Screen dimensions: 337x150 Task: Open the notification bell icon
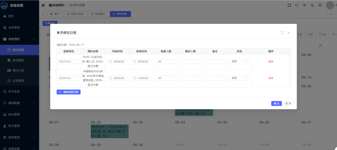320,5
